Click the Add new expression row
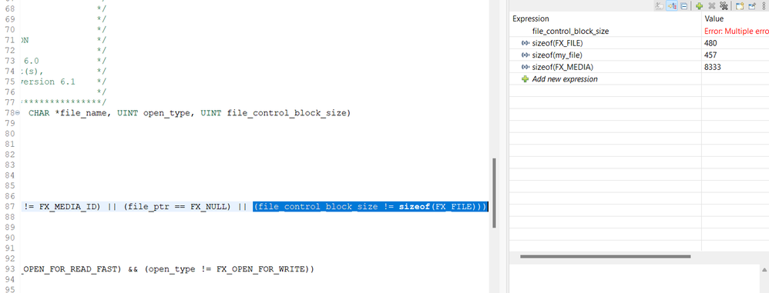Screen dimensions: 769x293 coord(639,78)
